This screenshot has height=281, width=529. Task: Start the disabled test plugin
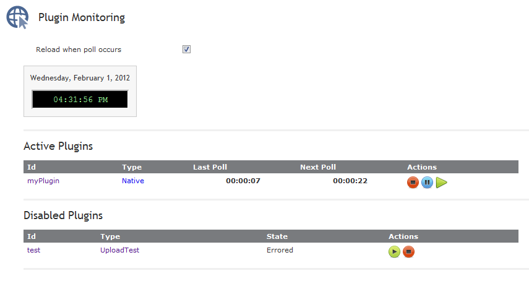coord(394,252)
